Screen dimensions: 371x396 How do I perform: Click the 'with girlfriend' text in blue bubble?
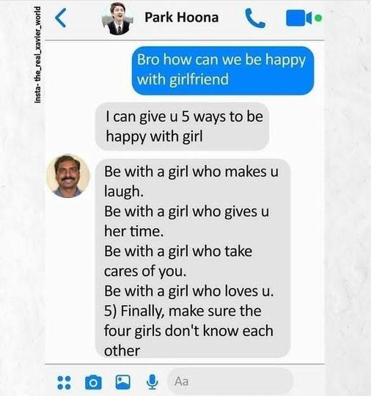[183, 79]
